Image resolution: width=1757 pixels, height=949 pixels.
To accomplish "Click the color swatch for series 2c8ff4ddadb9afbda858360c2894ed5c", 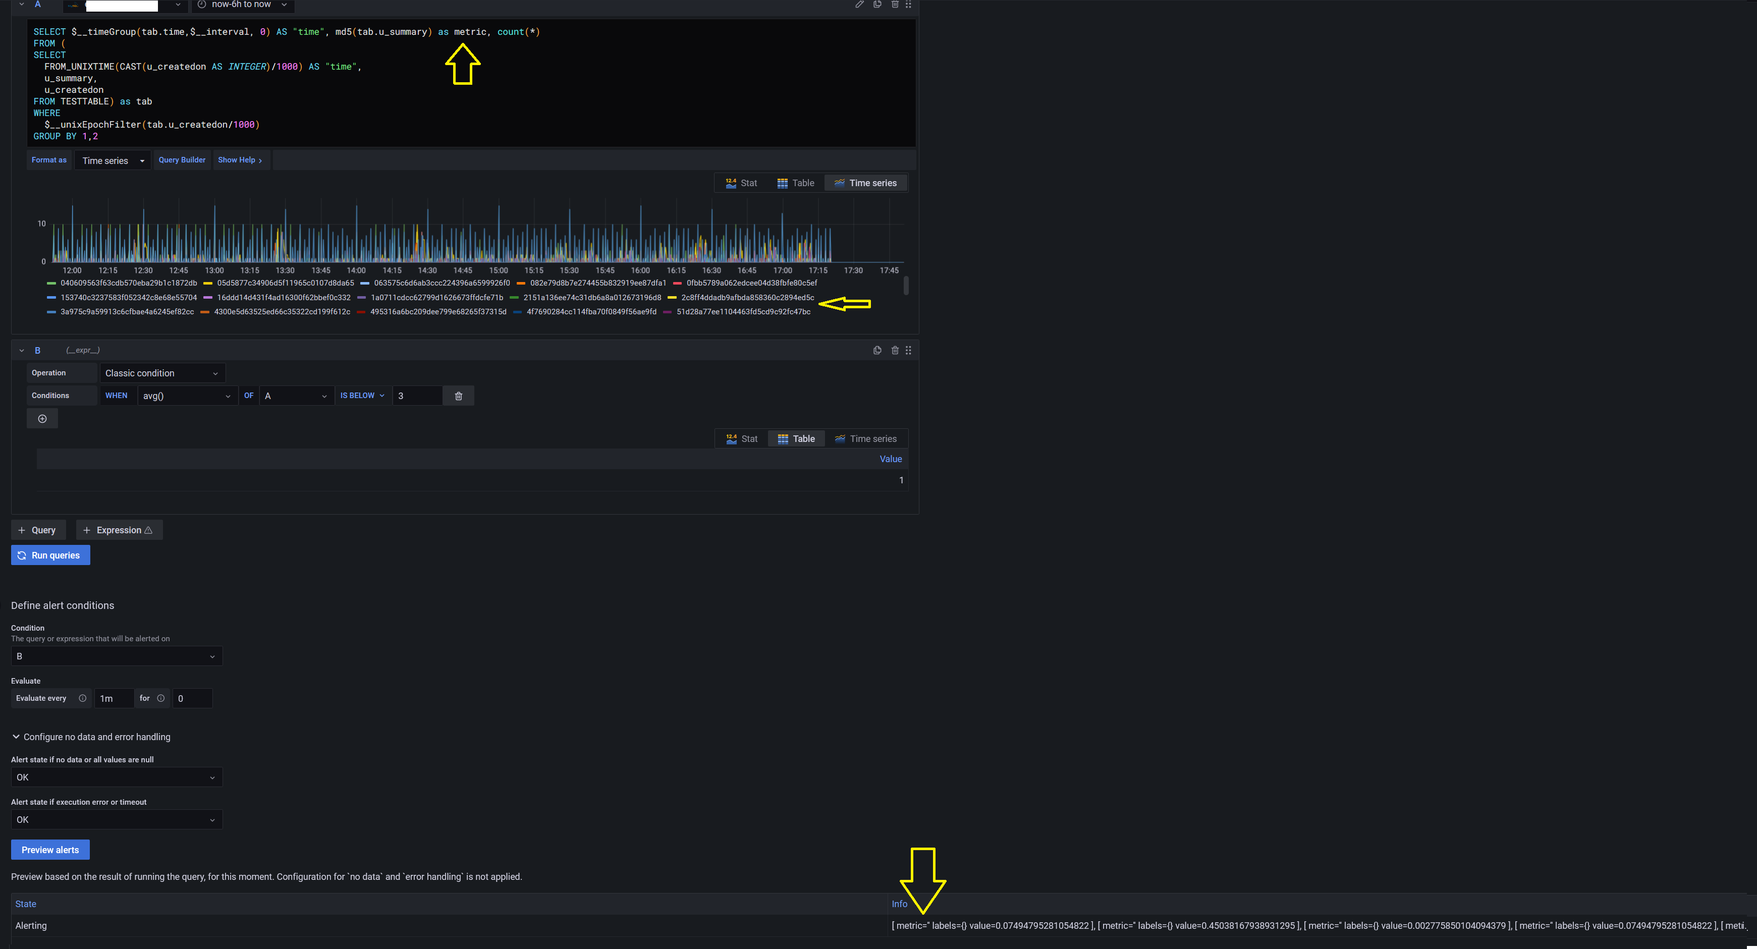I will pyautogui.click(x=674, y=297).
